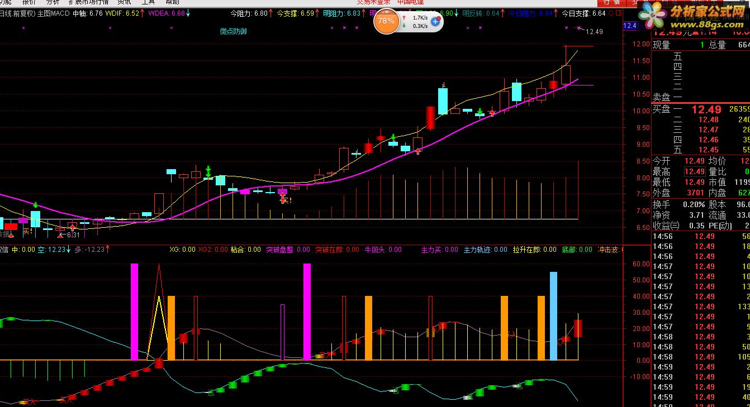The width and height of the screenshot is (750, 407).
Task: Open the 扩展市场行情 menu
Action: click(x=89, y=2)
